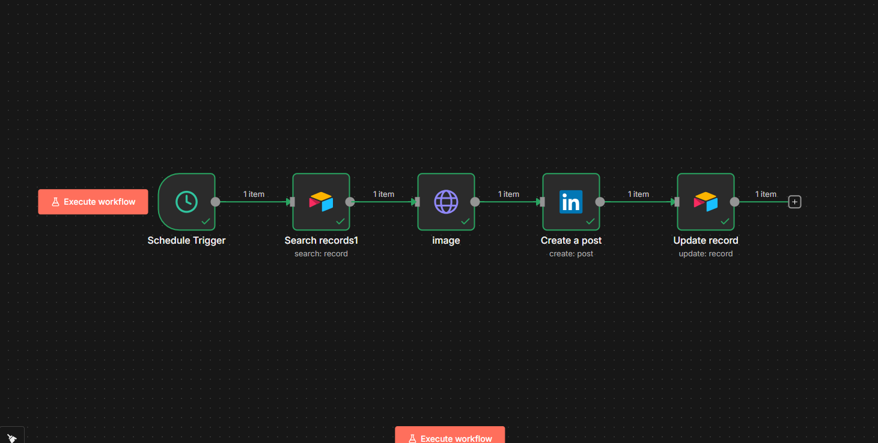Click the green checkmark on the image node

click(465, 221)
